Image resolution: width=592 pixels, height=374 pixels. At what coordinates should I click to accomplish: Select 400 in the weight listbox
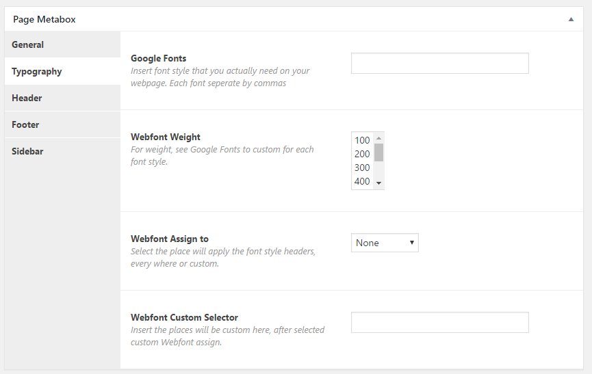tap(363, 181)
